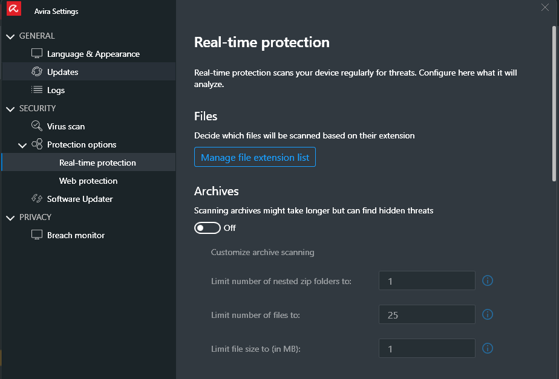
Task: Click Manage file extension list button
Action: click(x=255, y=157)
